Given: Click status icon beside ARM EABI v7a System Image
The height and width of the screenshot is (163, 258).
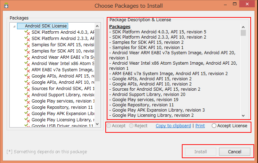Looking at the screenshot, I should 27,70.
